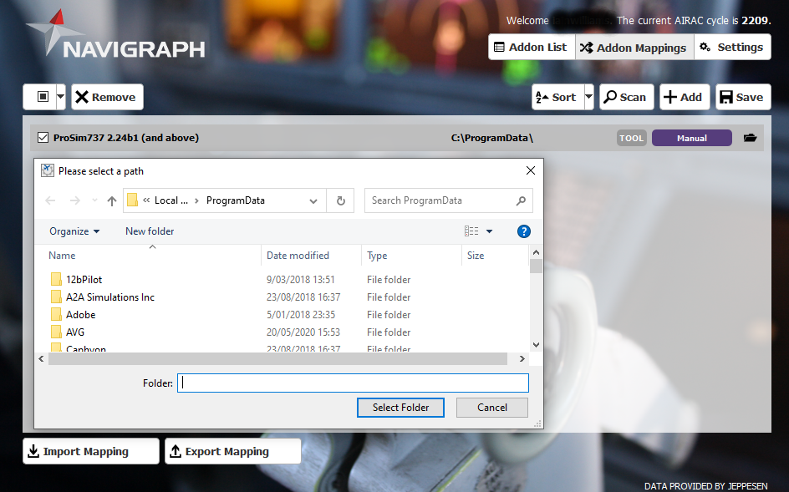Select the AIRAC cycle 2209 link
The width and height of the screenshot is (789, 492).
pos(756,20)
